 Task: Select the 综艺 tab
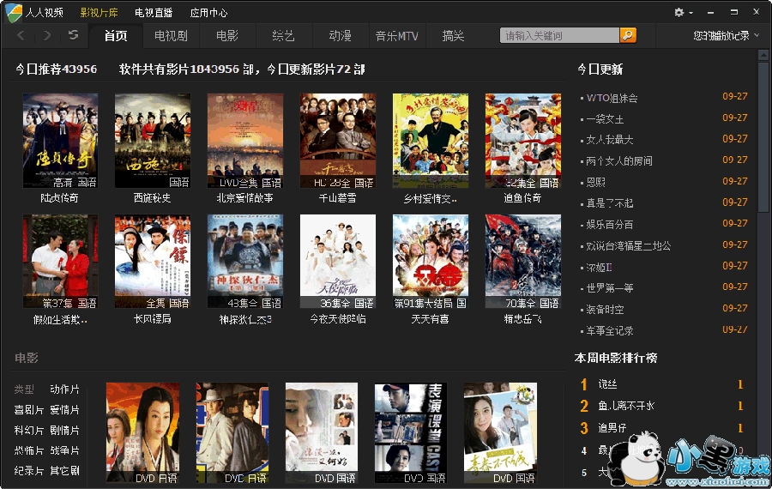283,36
